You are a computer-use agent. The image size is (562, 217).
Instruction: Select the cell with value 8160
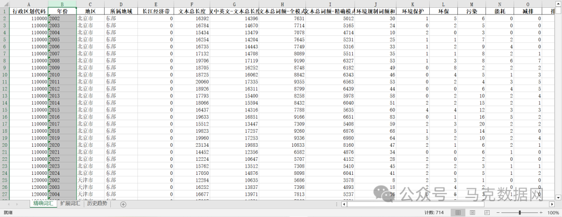330,145
